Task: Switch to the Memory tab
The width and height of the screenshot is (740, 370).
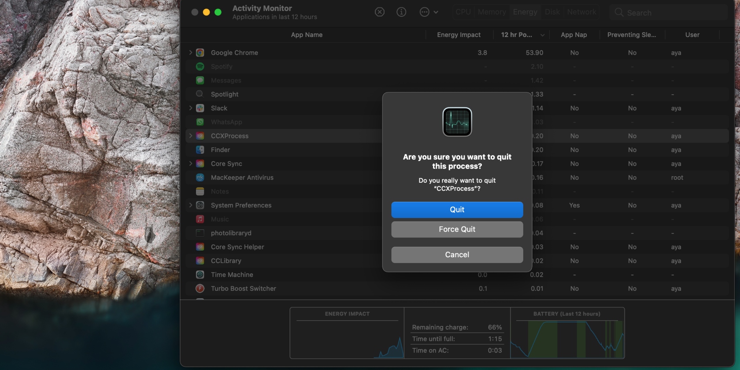Action: (x=492, y=12)
